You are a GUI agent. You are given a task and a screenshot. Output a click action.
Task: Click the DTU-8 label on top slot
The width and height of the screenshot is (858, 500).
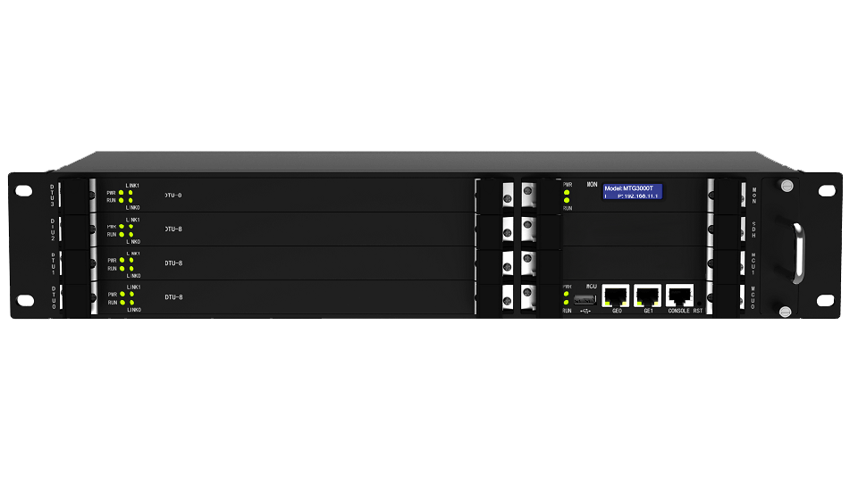tap(173, 195)
